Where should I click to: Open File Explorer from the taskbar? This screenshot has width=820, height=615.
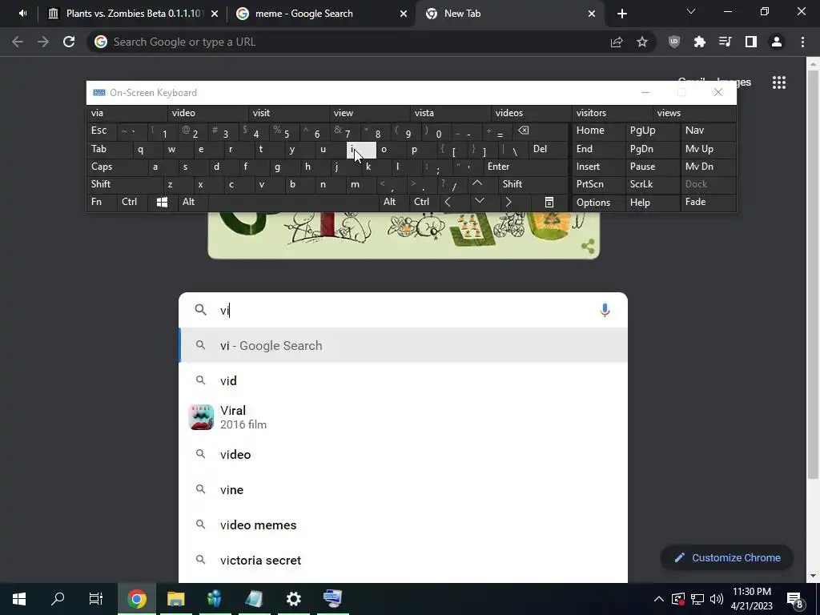pos(175,599)
